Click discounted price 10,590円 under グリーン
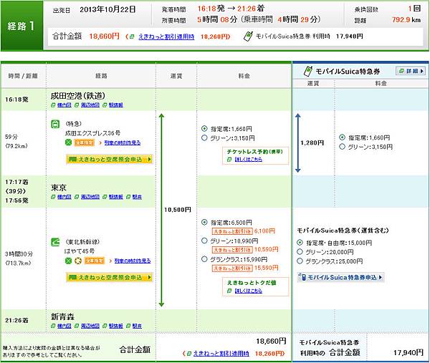 click(267, 250)
